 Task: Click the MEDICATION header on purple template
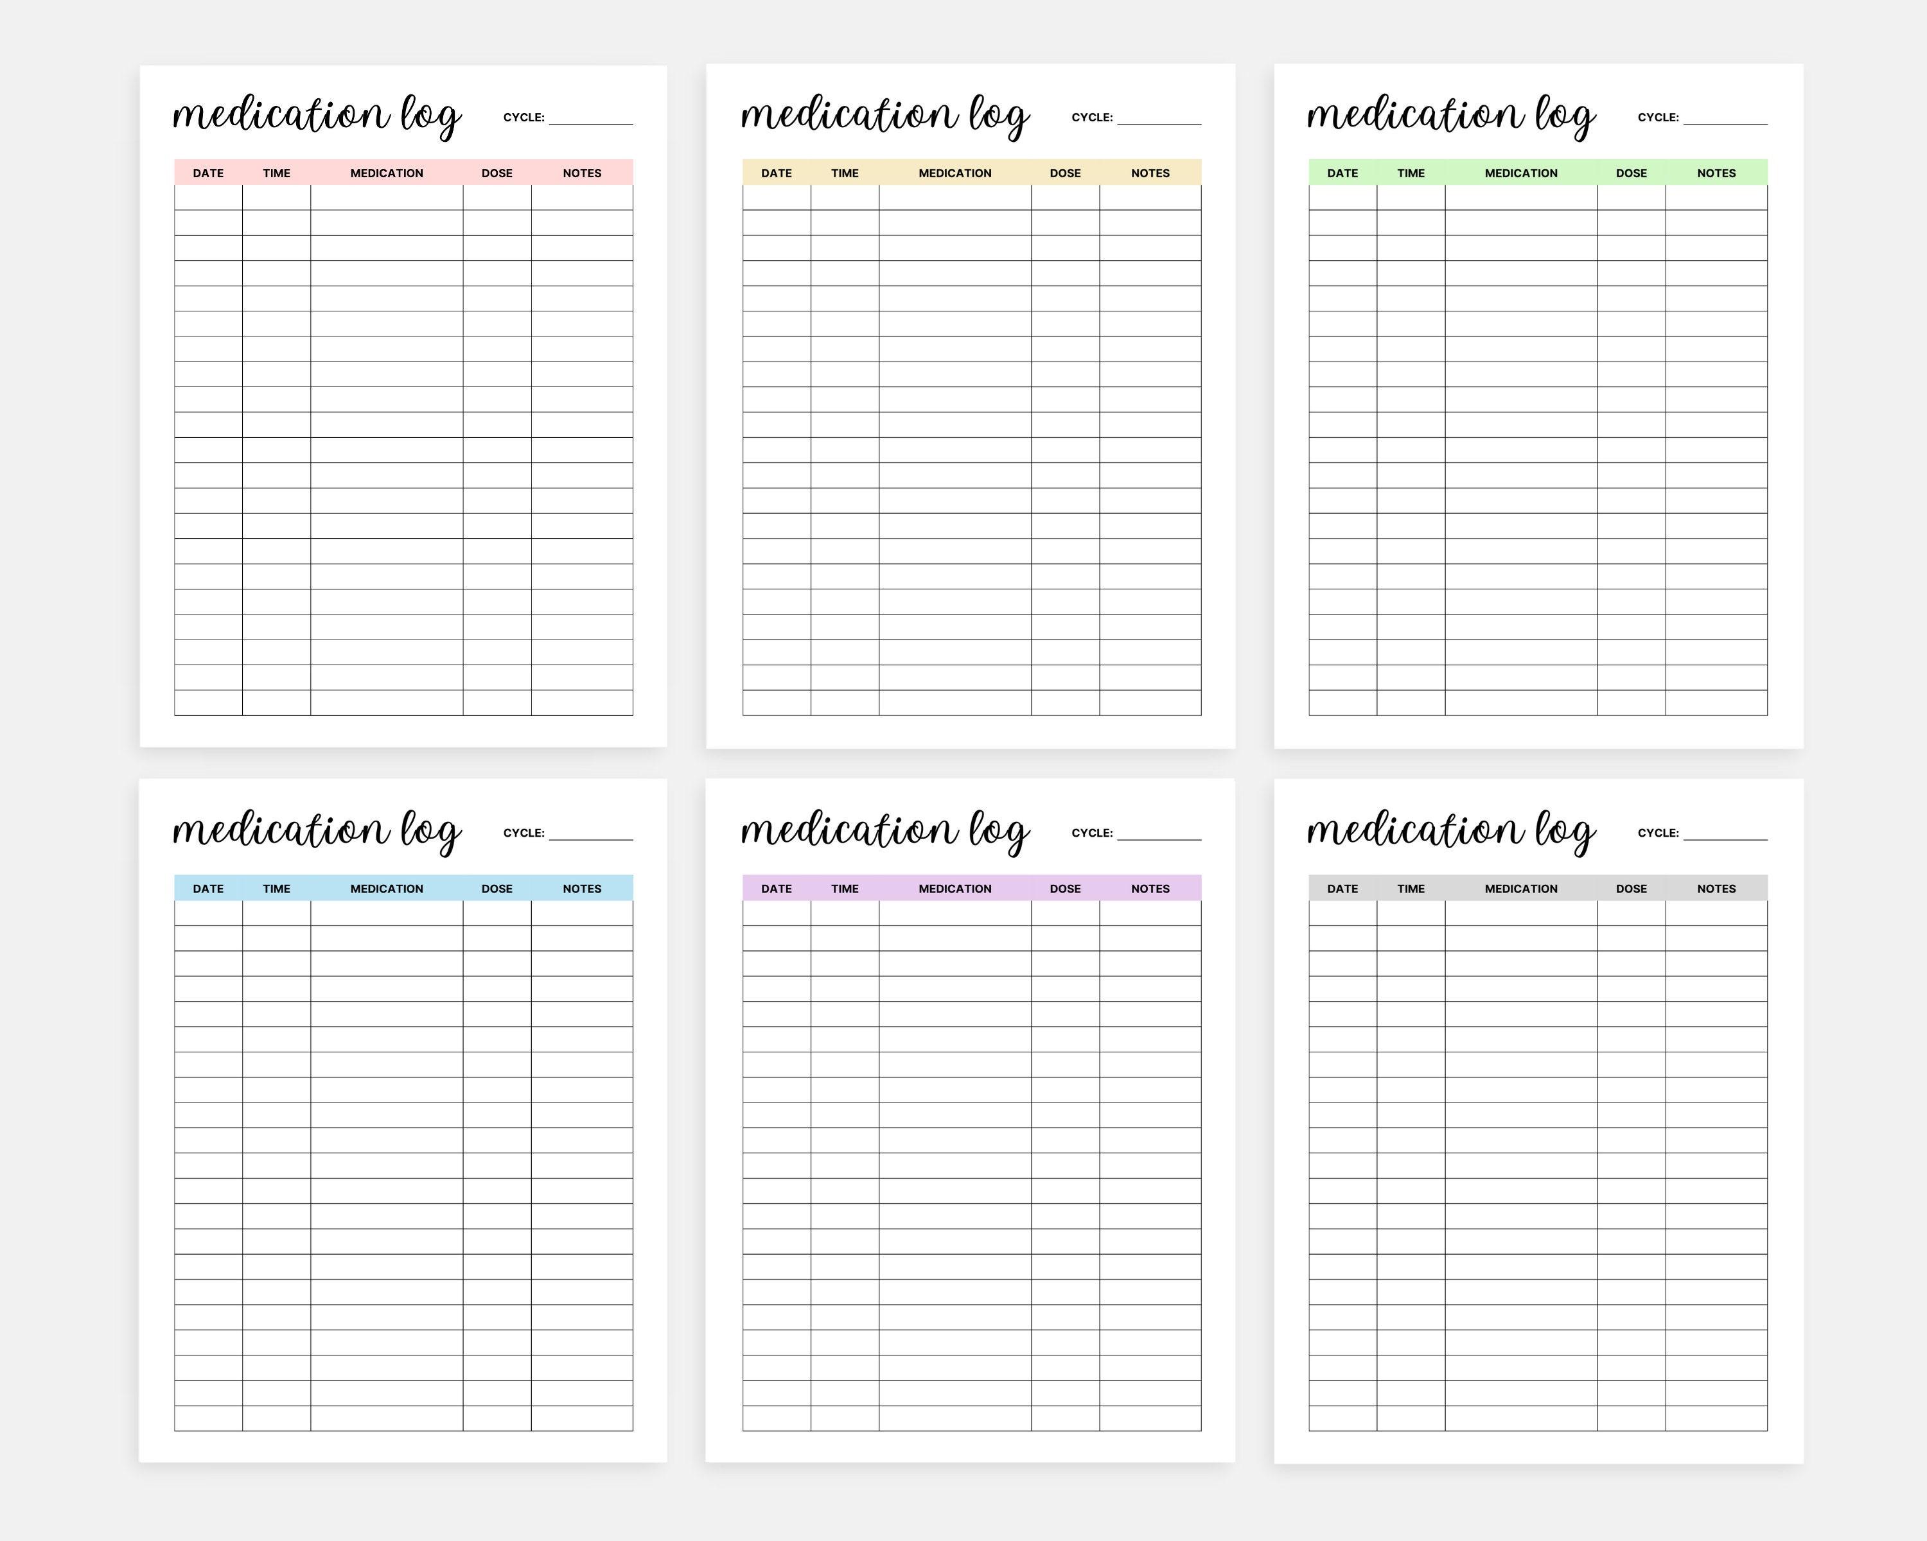click(955, 889)
